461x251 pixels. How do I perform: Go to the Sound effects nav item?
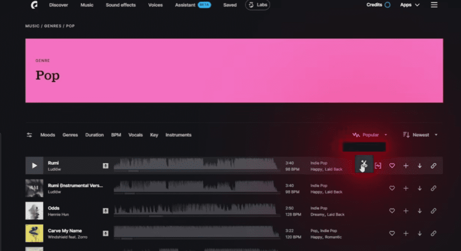pyautogui.click(x=121, y=5)
